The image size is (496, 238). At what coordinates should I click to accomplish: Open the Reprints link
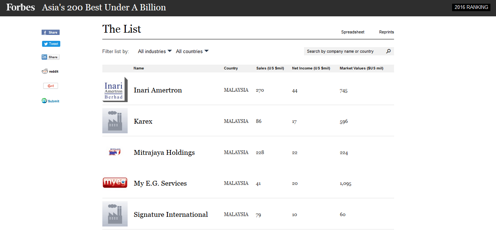pyautogui.click(x=386, y=32)
